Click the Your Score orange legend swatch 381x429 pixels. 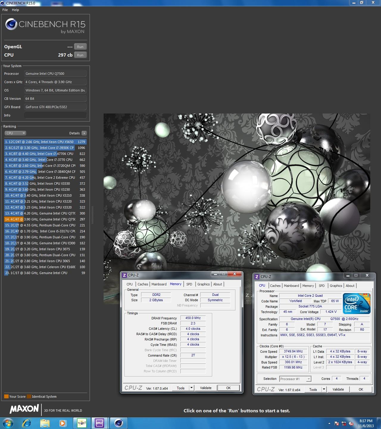coord(6,397)
